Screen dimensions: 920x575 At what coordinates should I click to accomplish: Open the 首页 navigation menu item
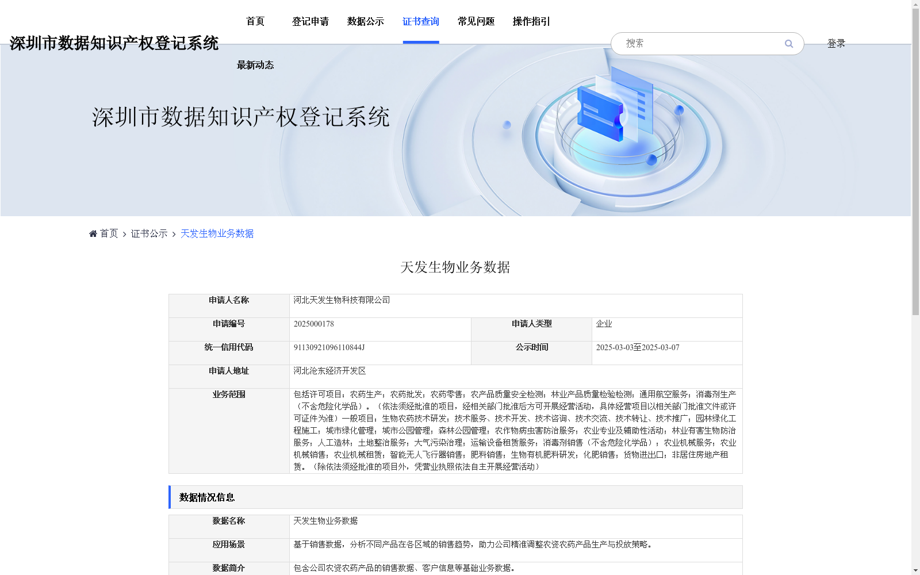coord(255,21)
